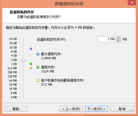Click the yellow minimum recommended memory marker arrow
Viewport: 138px width, 116px height.
point(31,68)
